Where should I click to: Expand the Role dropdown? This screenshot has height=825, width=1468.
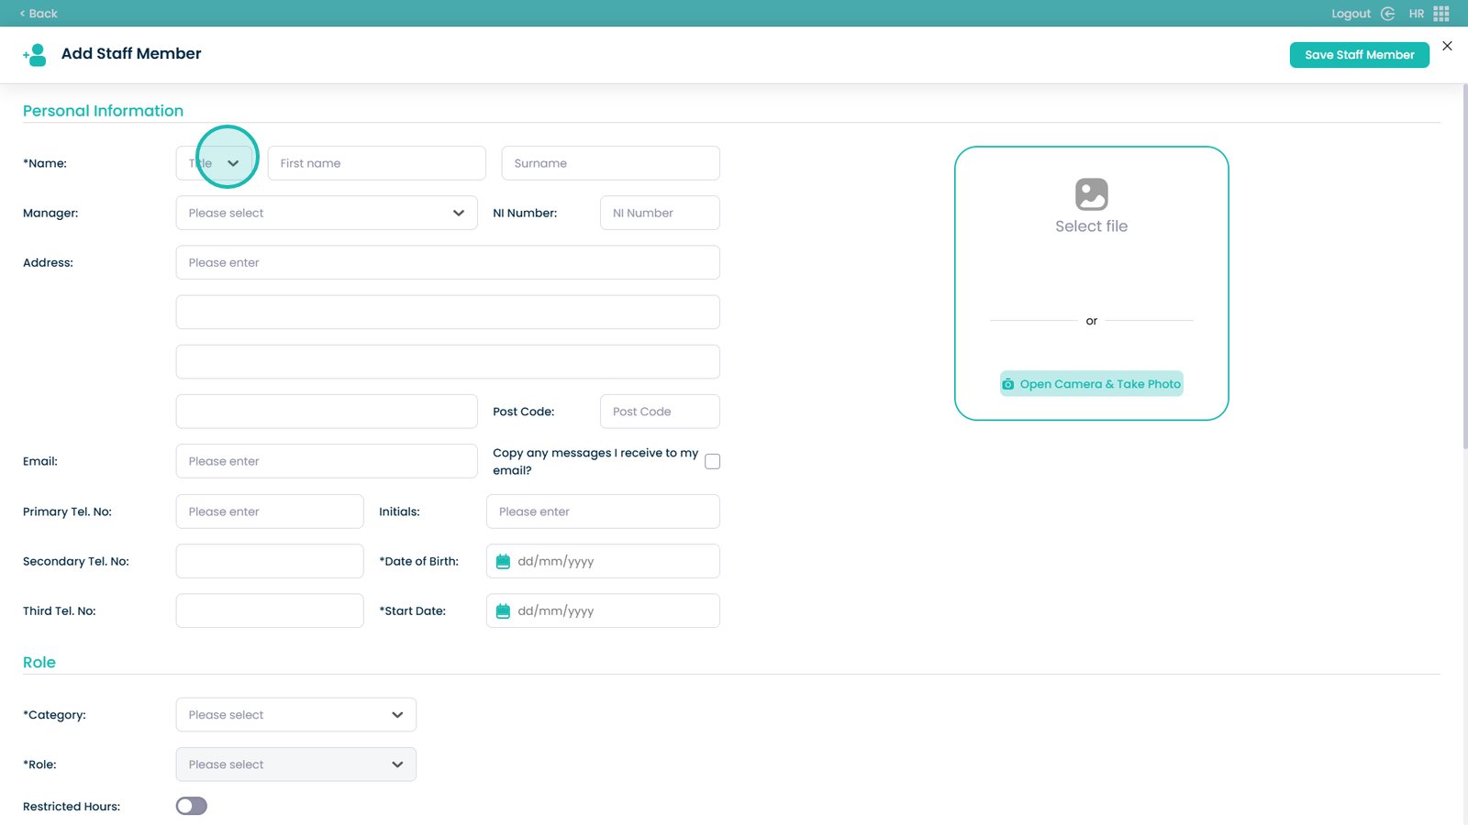[x=295, y=764]
